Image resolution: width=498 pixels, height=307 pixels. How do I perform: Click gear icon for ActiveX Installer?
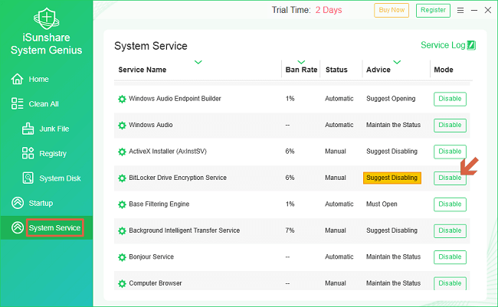pos(122,152)
